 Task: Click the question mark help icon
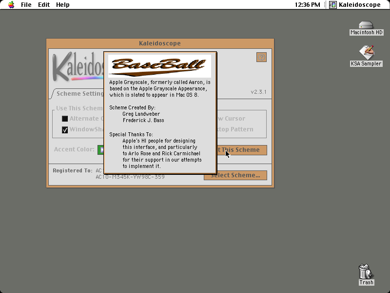(261, 57)
